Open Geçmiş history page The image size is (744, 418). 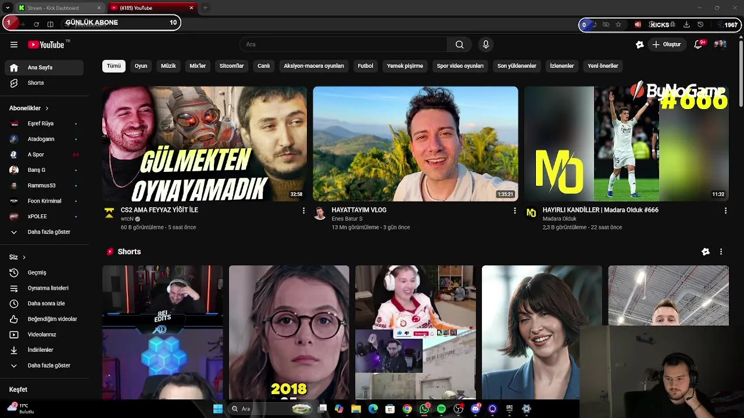click(44, 273)
